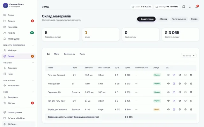Edit the Топ для гель-лаку item
The width and height of the screenshot is (204, 127).
click(x=174, y=101)
